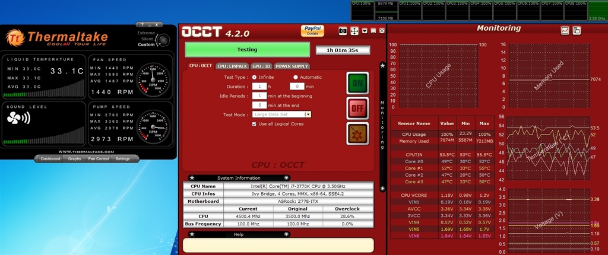Click the chart icon in the Monitoring header
Viewport: 608px width, 255px height.
(565, 31)
